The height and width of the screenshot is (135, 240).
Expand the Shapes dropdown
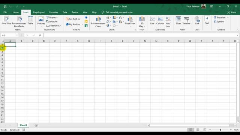pos(57,18)
